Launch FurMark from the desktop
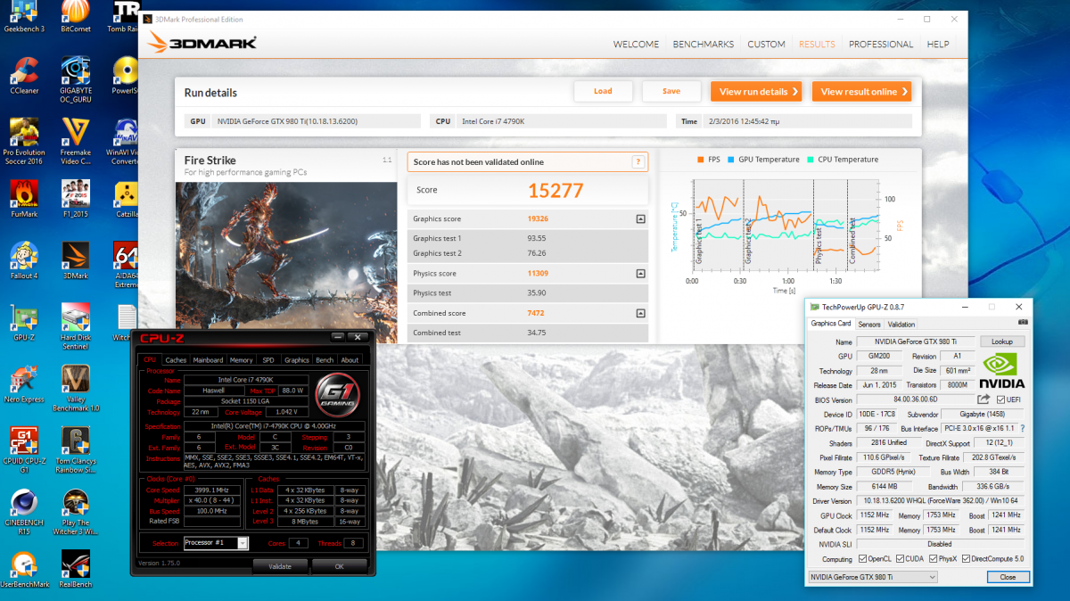Screen dimensions: 1070x601 [24, 200]
